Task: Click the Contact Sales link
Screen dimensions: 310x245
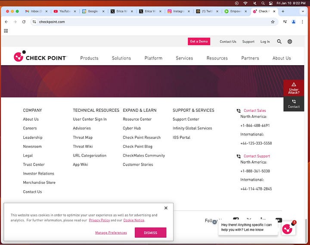Action: pyautogui.click(x=254, y=110)
